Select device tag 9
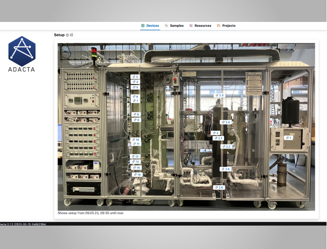The image size is (327, 249). pos(136,120)
